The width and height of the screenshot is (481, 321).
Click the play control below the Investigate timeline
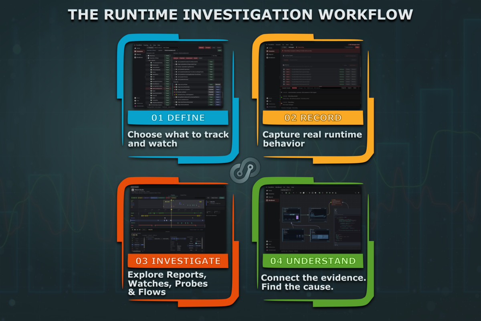point(132,230)
